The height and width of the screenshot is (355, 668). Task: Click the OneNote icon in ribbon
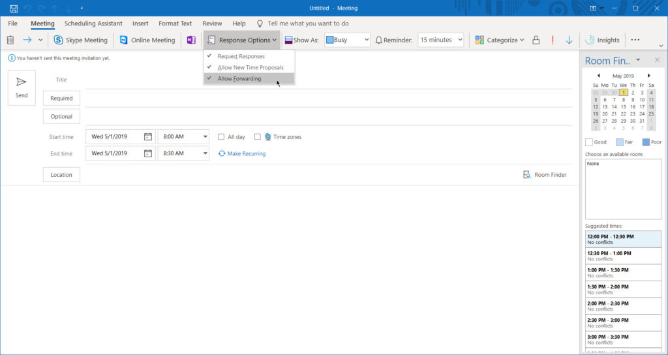coord(191,40)
